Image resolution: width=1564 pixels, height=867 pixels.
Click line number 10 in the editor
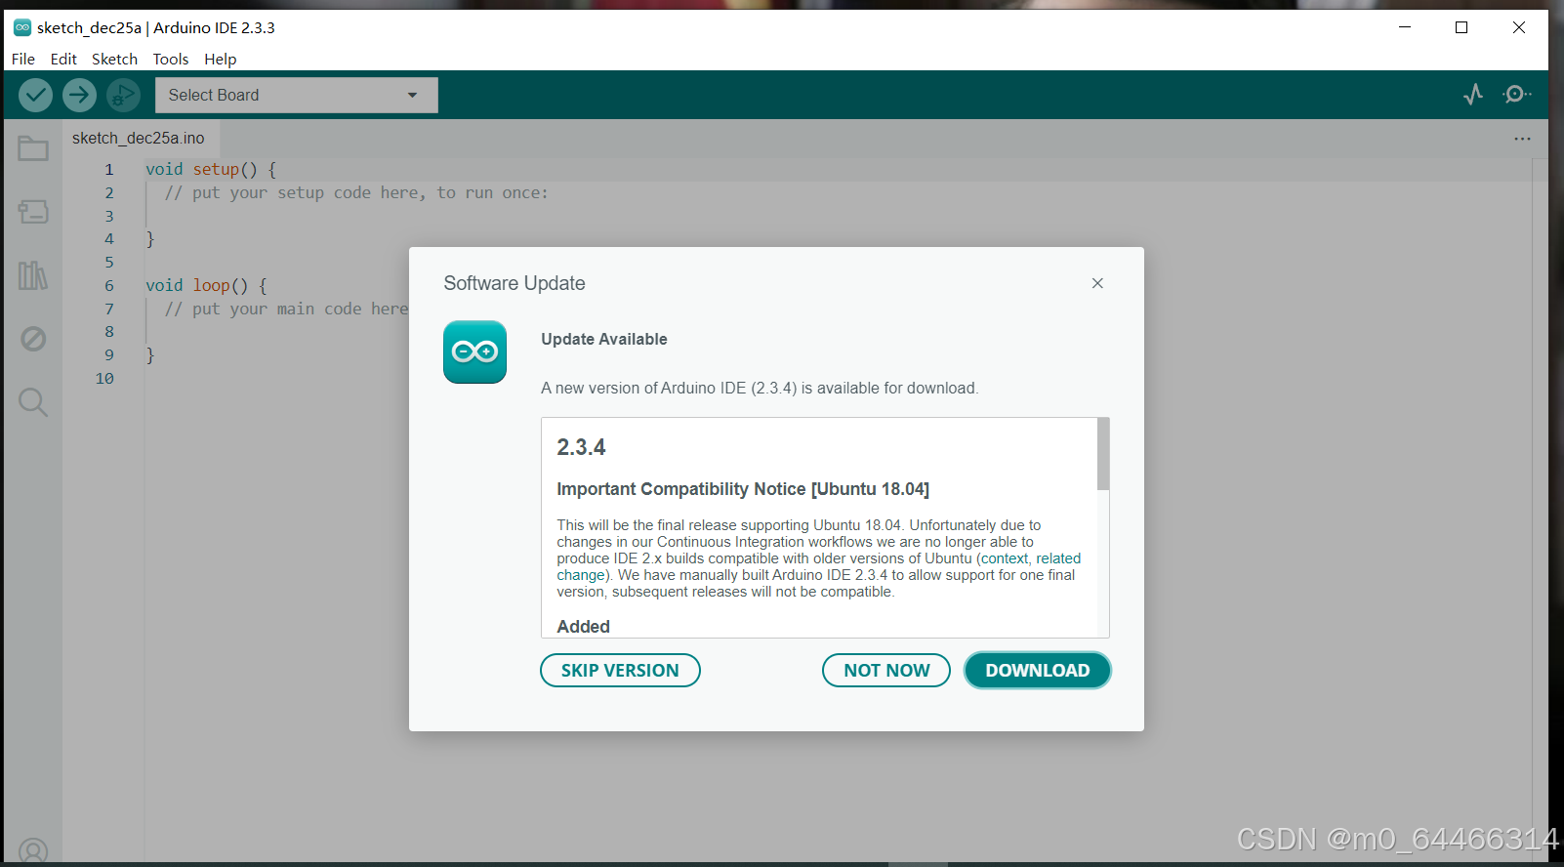(104, 378)
